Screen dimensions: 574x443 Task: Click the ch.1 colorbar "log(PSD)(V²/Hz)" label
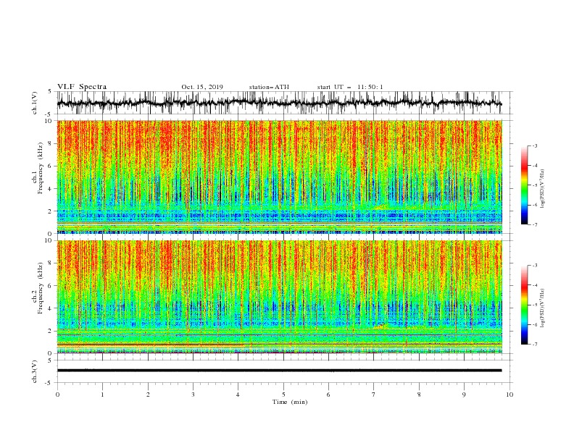coord(543,189)
